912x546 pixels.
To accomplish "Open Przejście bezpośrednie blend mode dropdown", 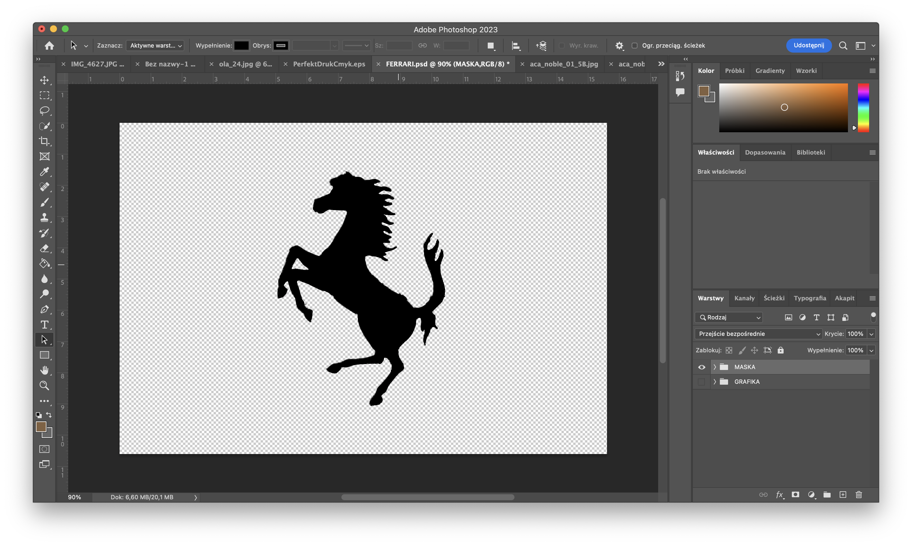I will [x=758, y=334].
